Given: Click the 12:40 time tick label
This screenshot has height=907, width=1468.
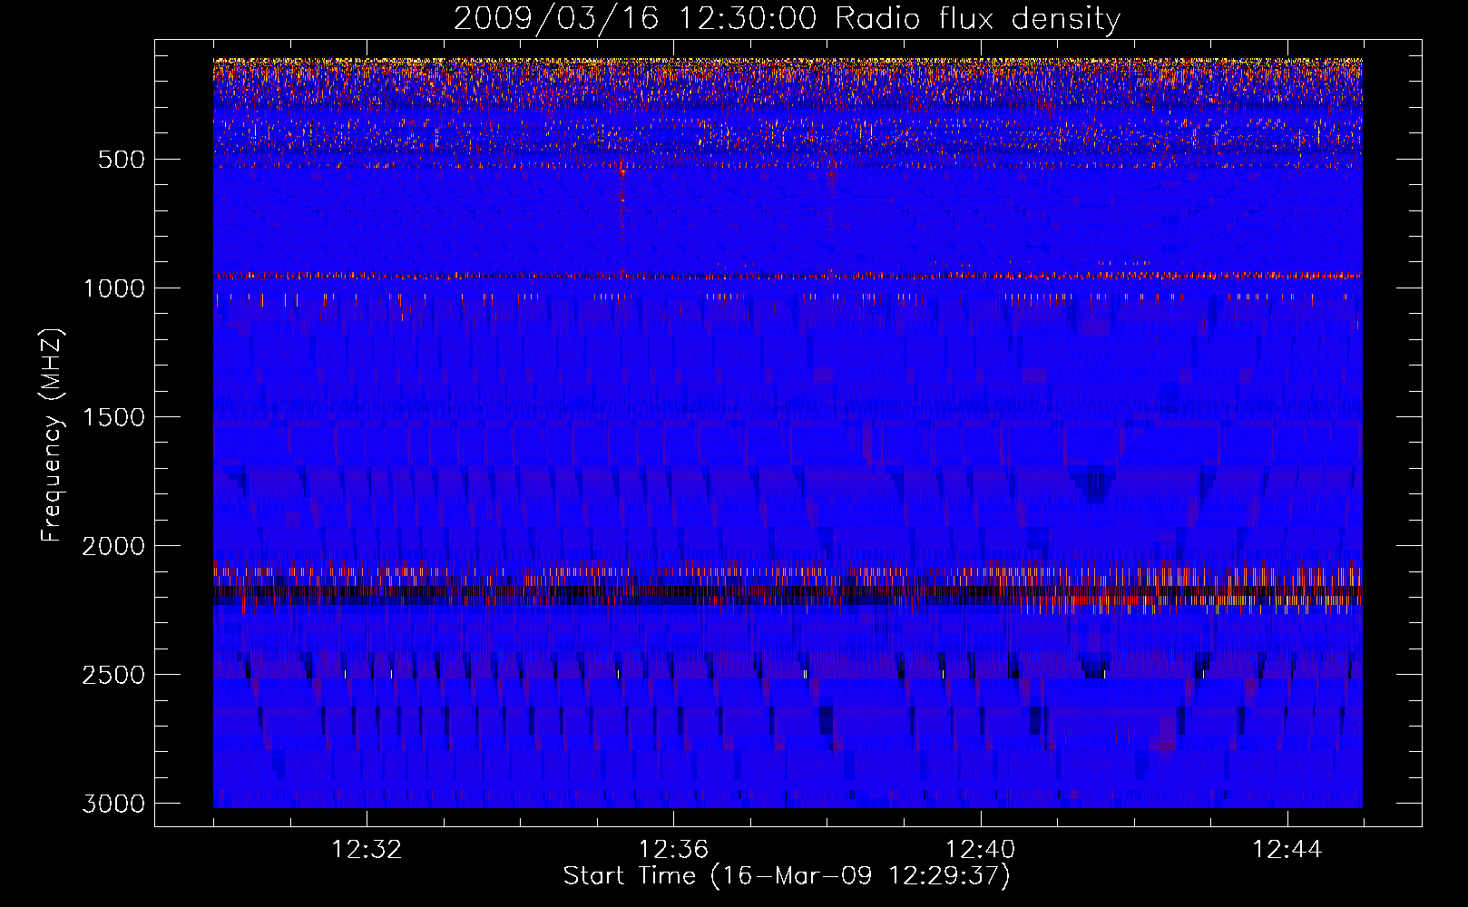Looking at the screenshot, I should [981, 850].
